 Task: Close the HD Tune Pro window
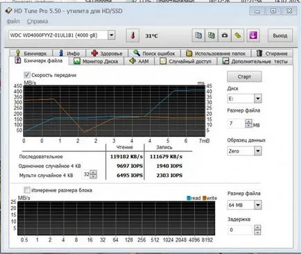click(289, 11)
